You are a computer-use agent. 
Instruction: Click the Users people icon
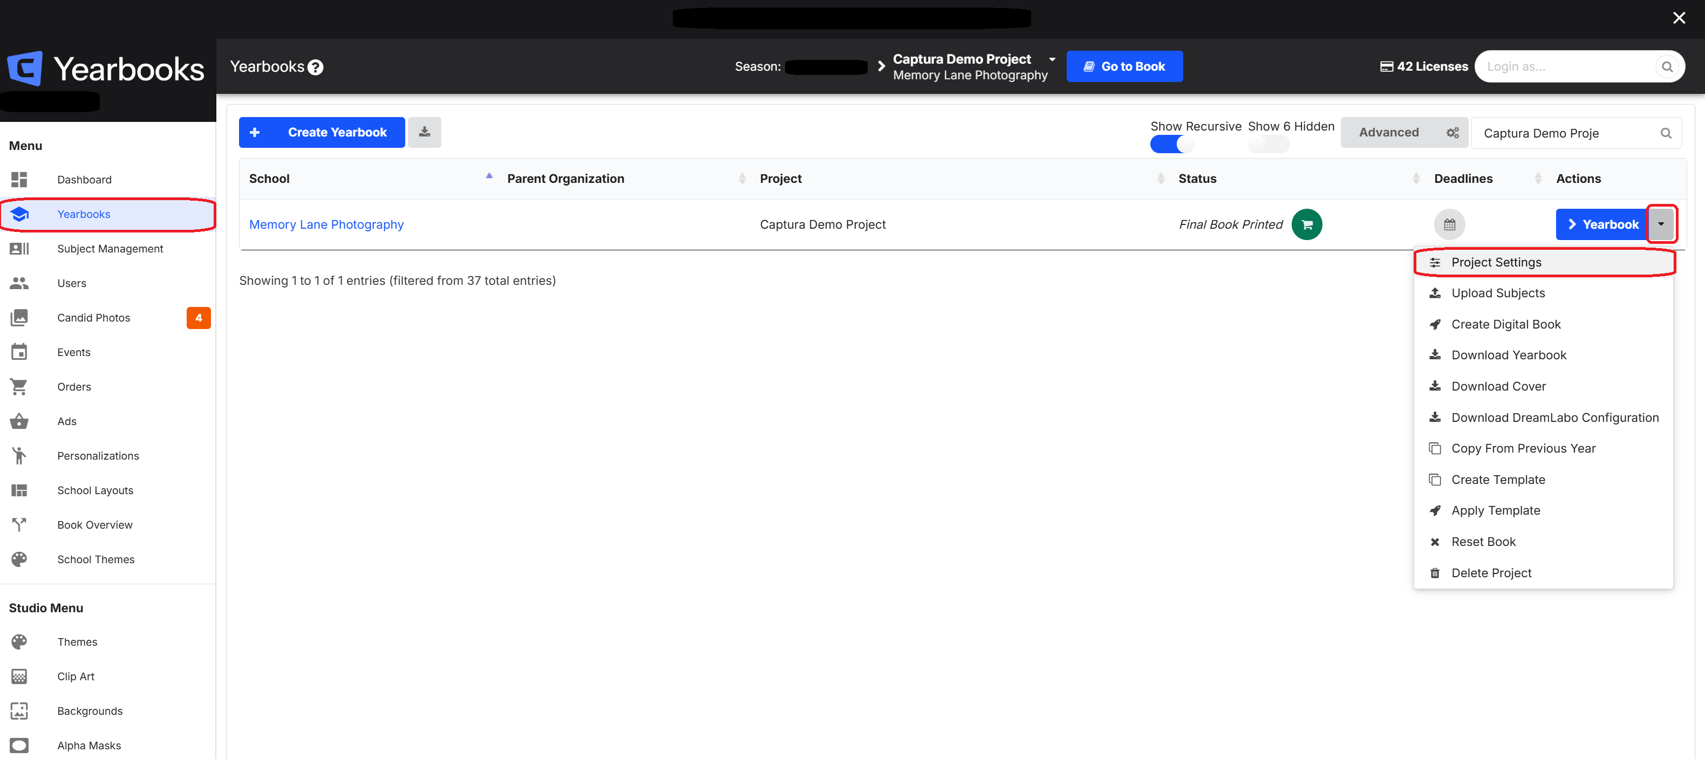pyautogui.click(x=19, y=283)
